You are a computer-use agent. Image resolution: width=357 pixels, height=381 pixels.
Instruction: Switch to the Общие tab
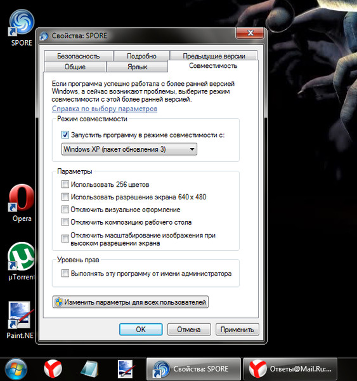[75, 67]
